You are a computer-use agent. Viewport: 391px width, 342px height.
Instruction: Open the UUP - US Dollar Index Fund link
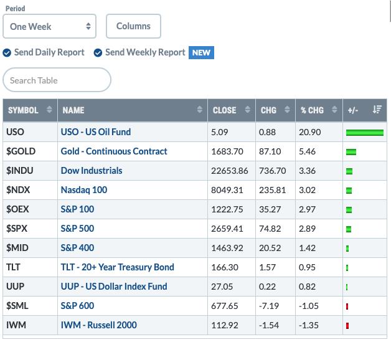(114, 287)
